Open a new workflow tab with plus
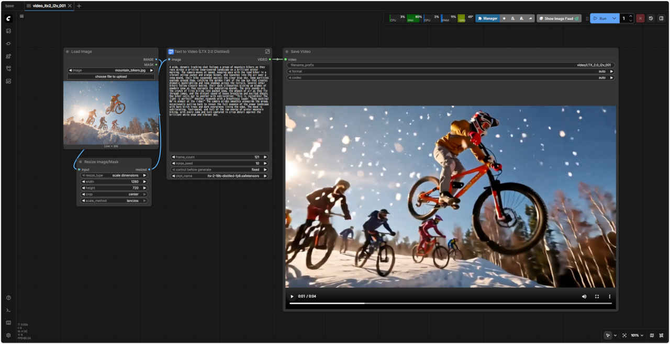The height and width of the screenshot is (344, 670). [x=79, y=6]
